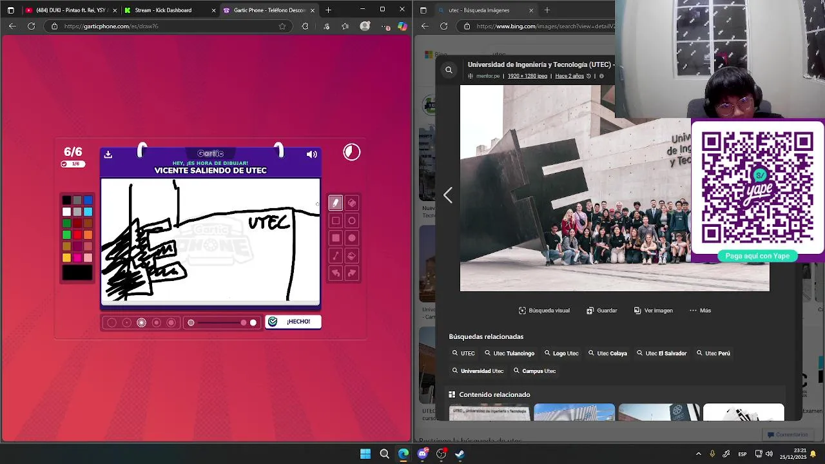
Task: Choose the filled rectangle shape tool
Action: [x=335, y=238]
